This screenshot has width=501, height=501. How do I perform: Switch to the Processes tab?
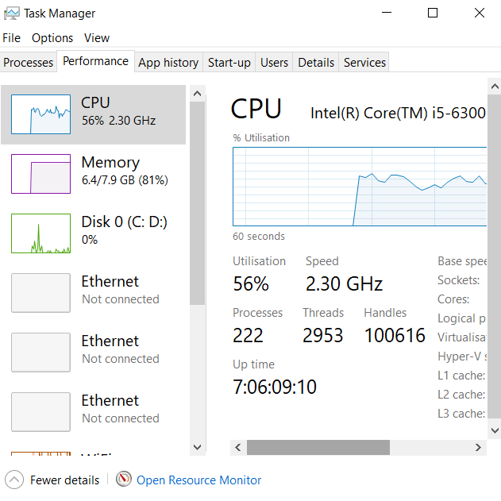tap(29, 63)
